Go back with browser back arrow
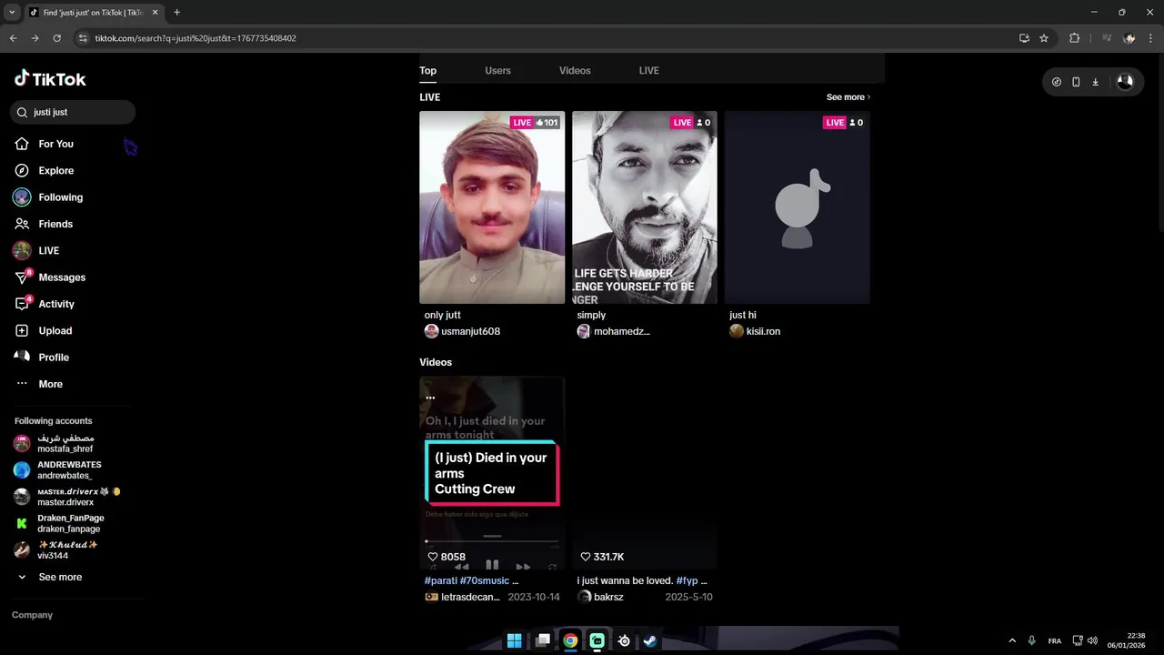Image resolution: width=1164 pixels, height=655 pixels. pyautogui.click(x=13, y=38)
